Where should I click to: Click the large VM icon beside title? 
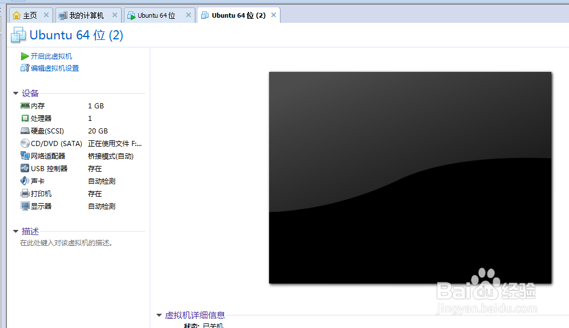point(18,35)
